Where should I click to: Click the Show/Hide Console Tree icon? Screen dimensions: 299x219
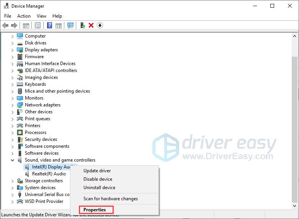[x=26, y=25]
